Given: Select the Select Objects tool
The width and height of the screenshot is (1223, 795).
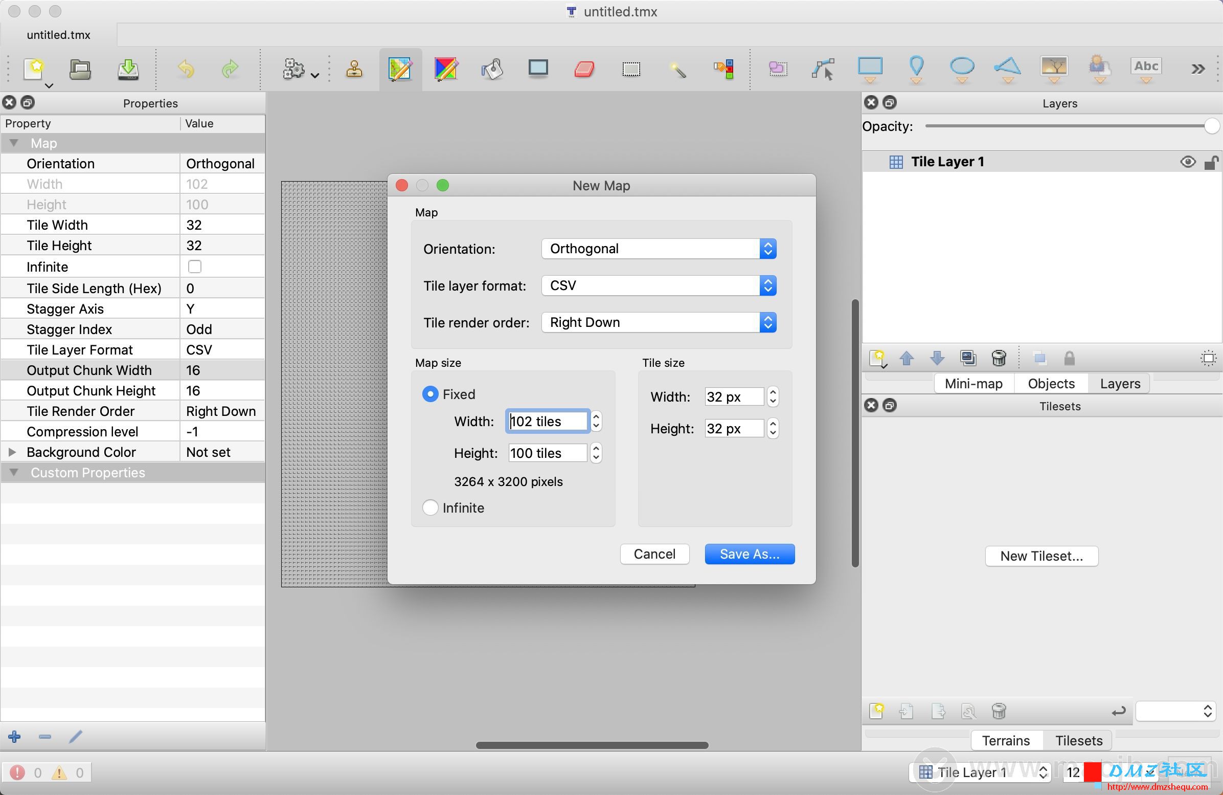Looking at the screenshot, I should (778, 69).
